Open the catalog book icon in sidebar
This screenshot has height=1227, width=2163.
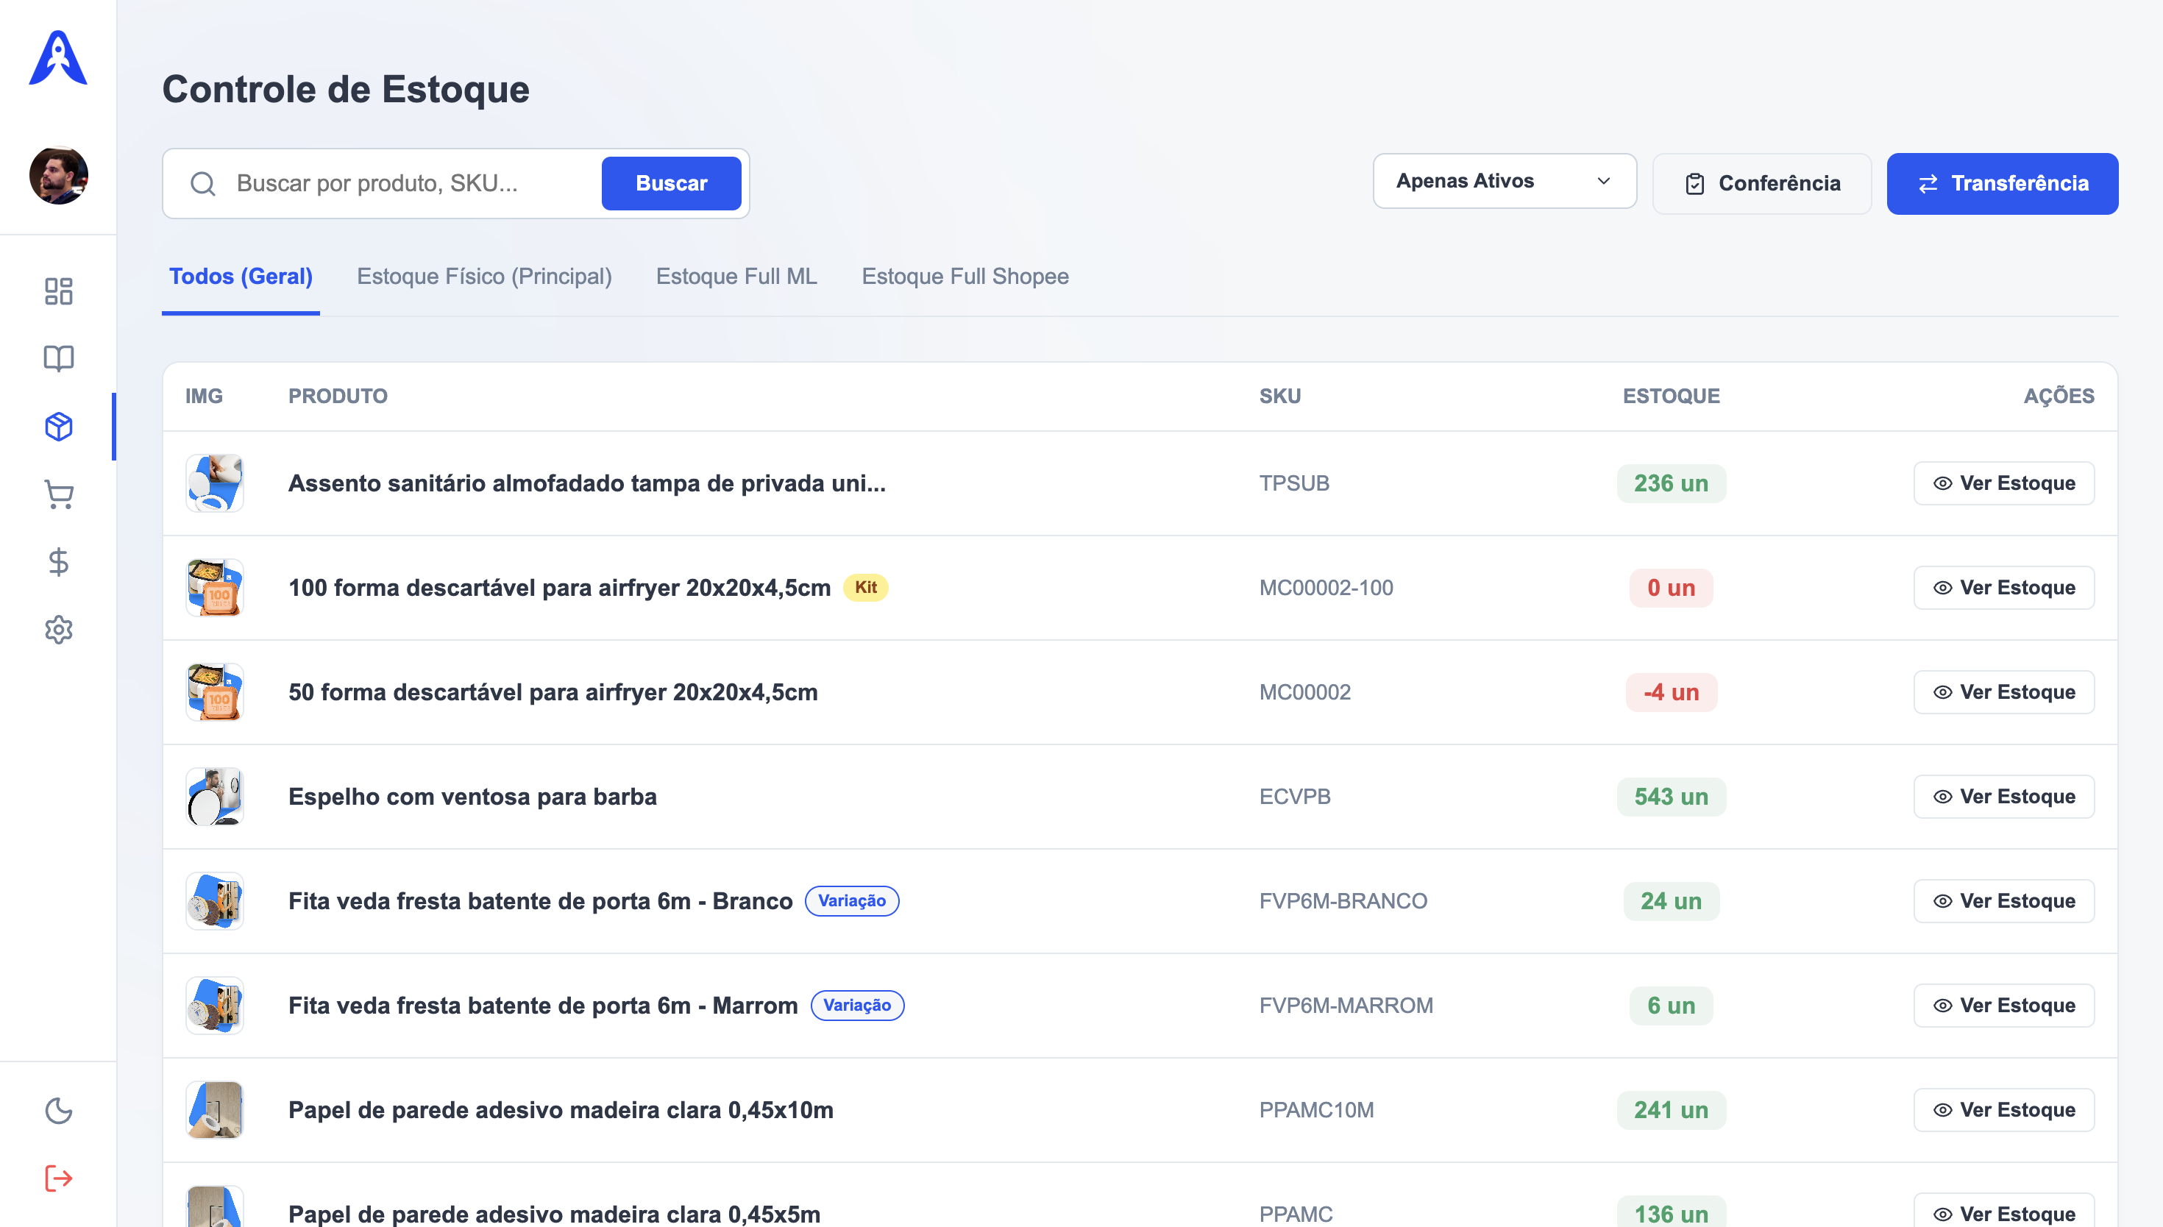point(58,359)
